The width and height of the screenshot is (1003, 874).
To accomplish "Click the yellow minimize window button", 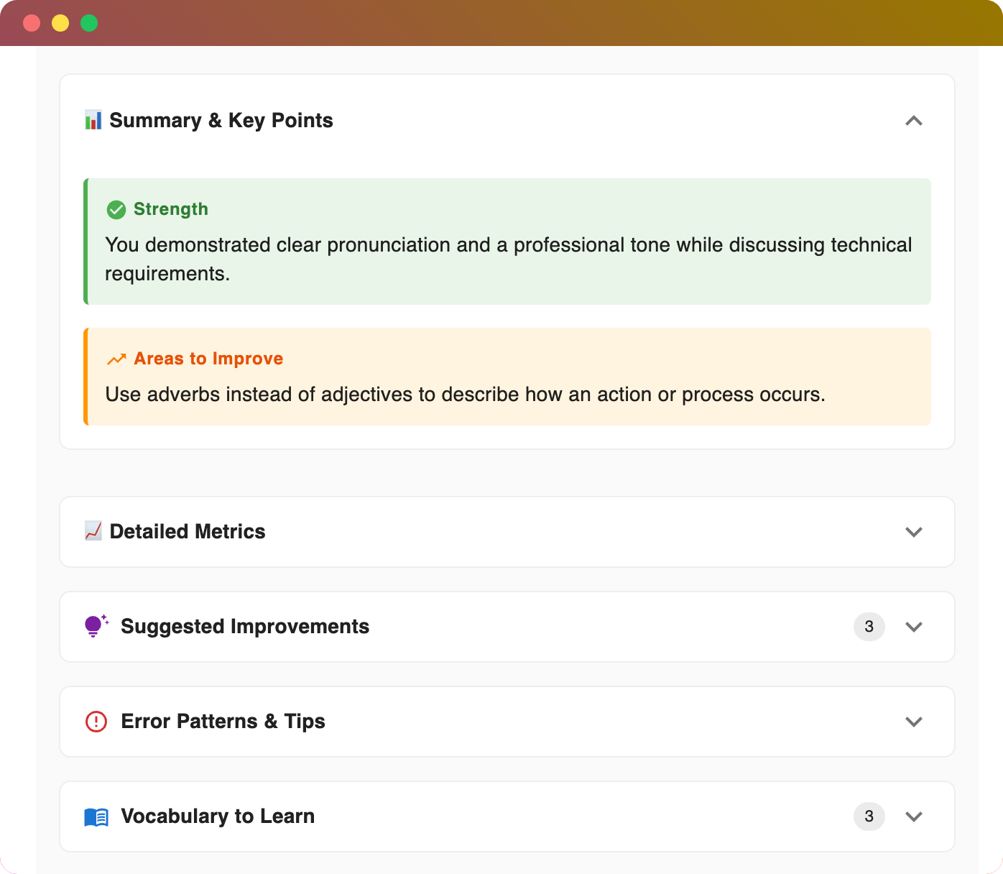I will (x=60, y=23).
